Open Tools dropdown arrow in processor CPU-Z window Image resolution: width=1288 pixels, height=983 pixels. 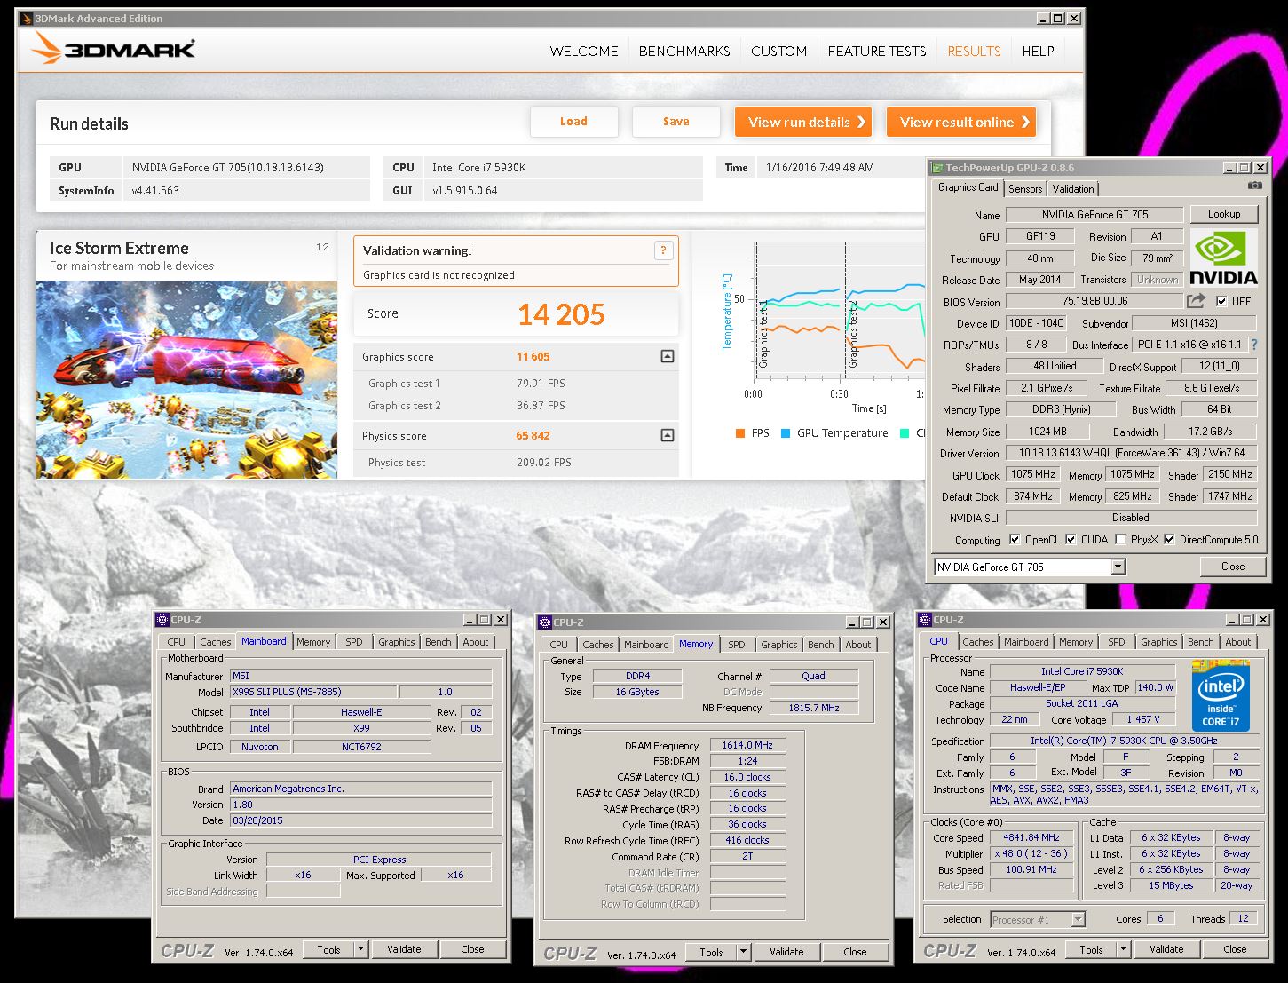tap(1123, 949)
